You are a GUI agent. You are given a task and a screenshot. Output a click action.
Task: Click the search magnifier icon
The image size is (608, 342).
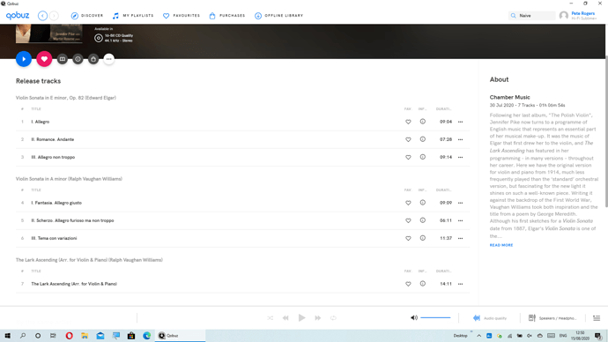tap(514, 16)
